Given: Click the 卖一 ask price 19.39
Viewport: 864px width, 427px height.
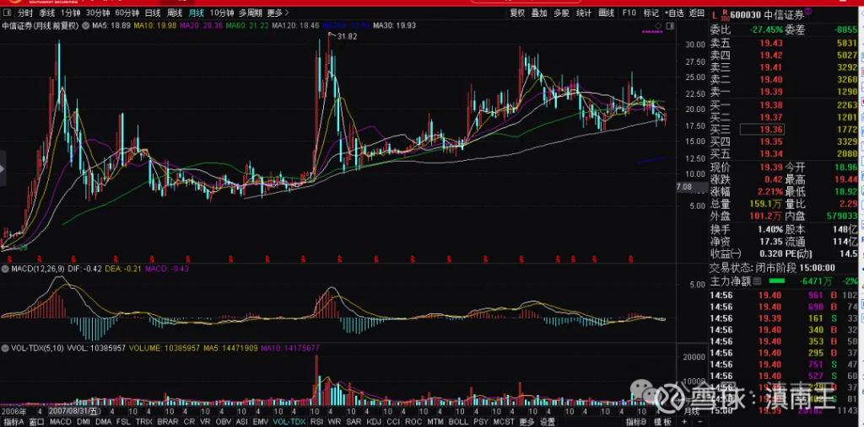Looking at the screenshot, I should point(771,91).
